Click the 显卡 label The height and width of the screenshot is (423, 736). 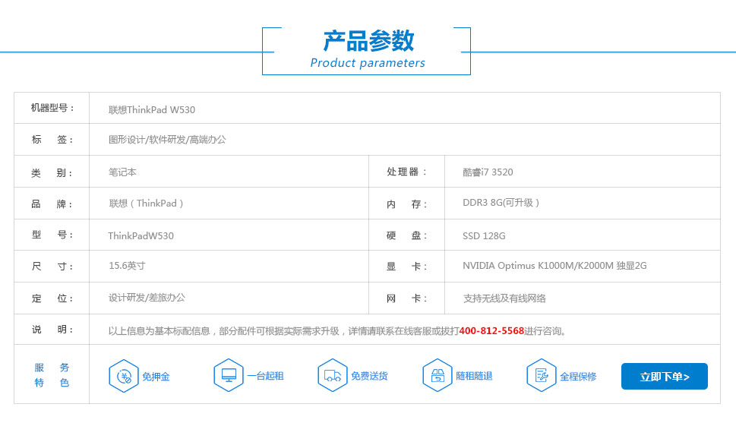[x=406, y=267]
